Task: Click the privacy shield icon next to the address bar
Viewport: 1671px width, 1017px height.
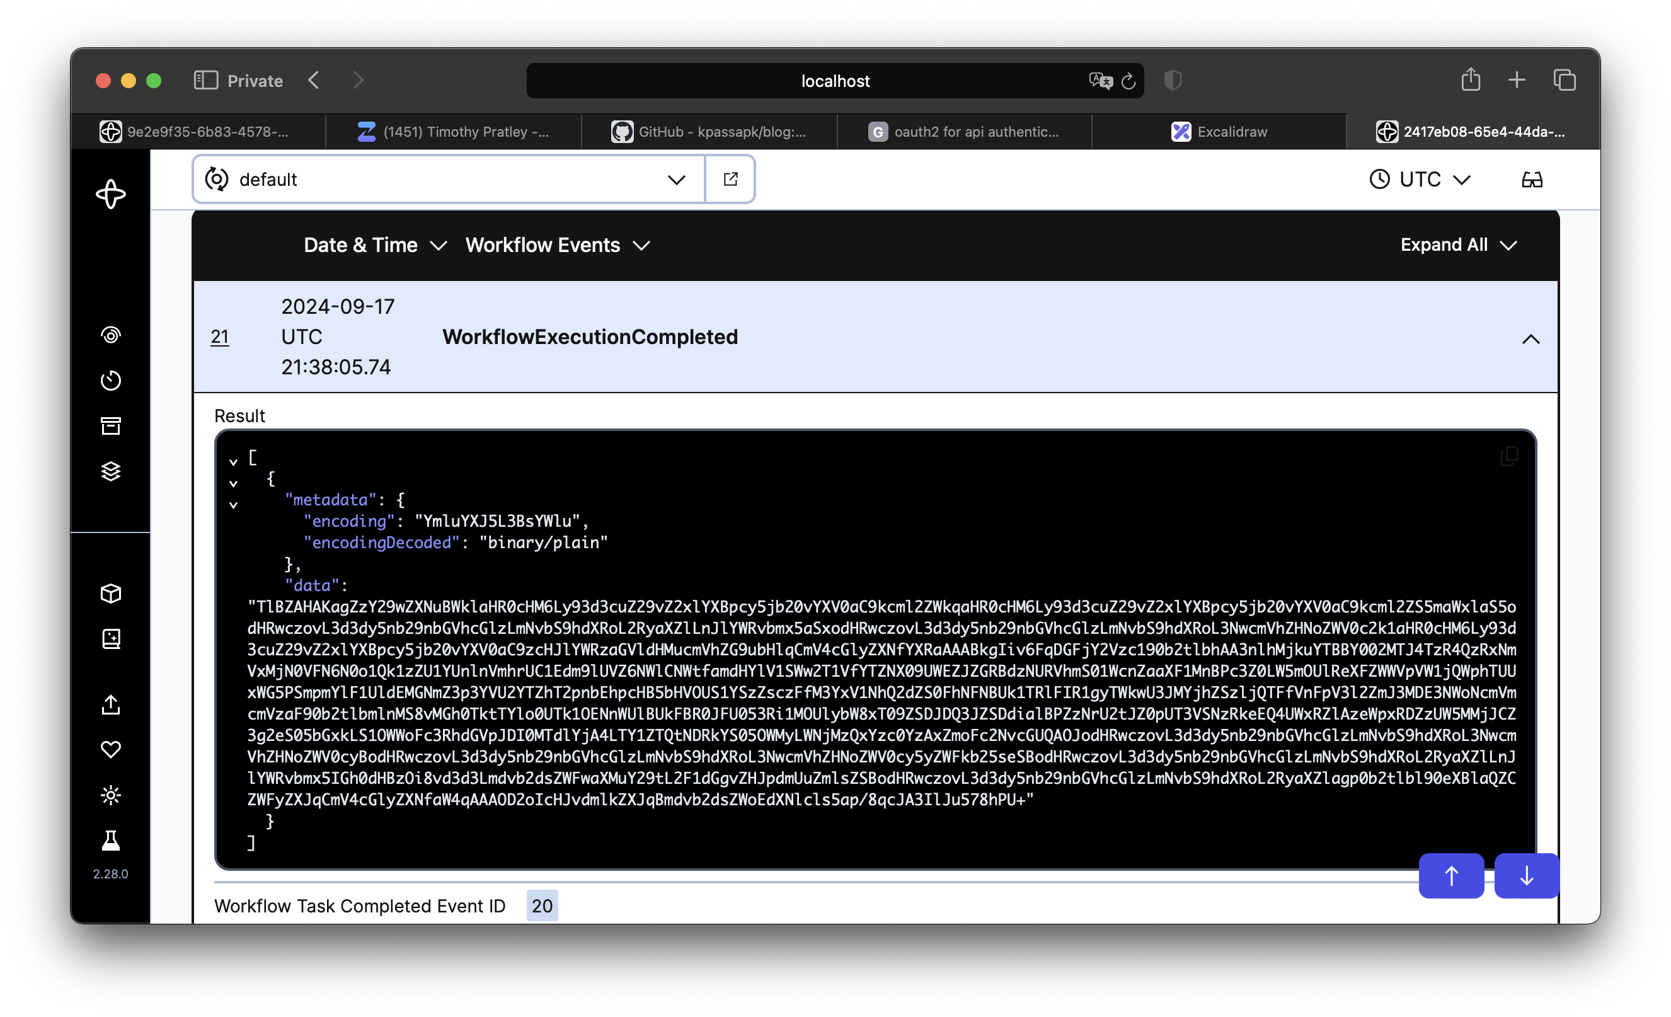Action: (1173, 81)
